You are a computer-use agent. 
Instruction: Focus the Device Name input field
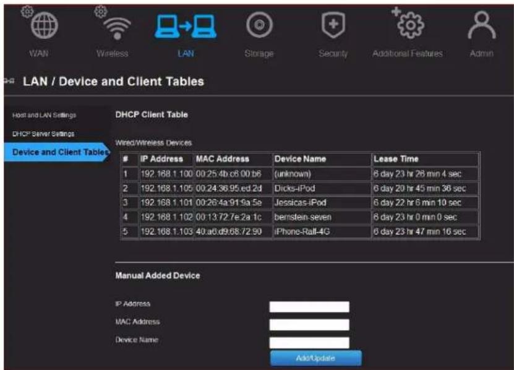(309, 343)
